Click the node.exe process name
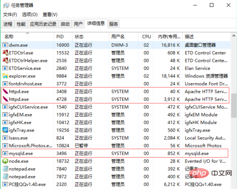Viewport: 237px width, 189px height. [x=18, y=161]
